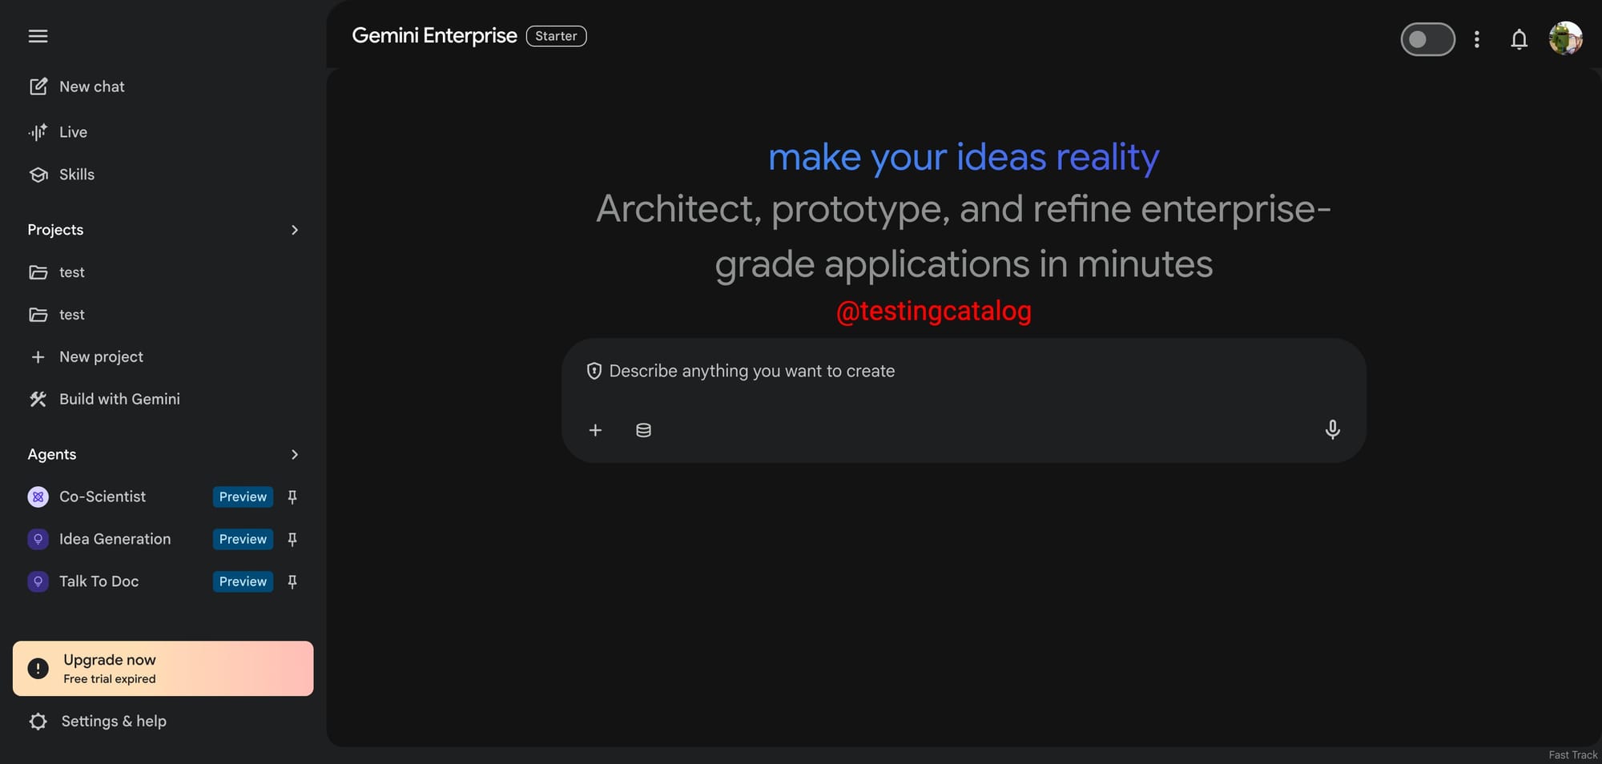Start a New chat

[91, 86]
